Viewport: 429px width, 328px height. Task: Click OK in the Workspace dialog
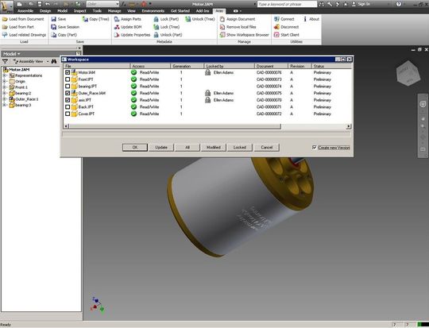tap(135, 148)
